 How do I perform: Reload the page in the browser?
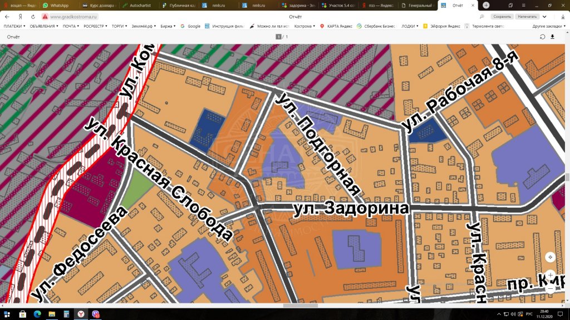33,17
